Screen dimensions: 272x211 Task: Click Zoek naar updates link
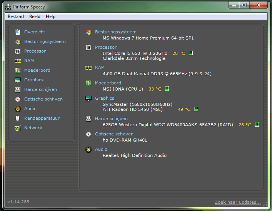click(x=237, y=202)
